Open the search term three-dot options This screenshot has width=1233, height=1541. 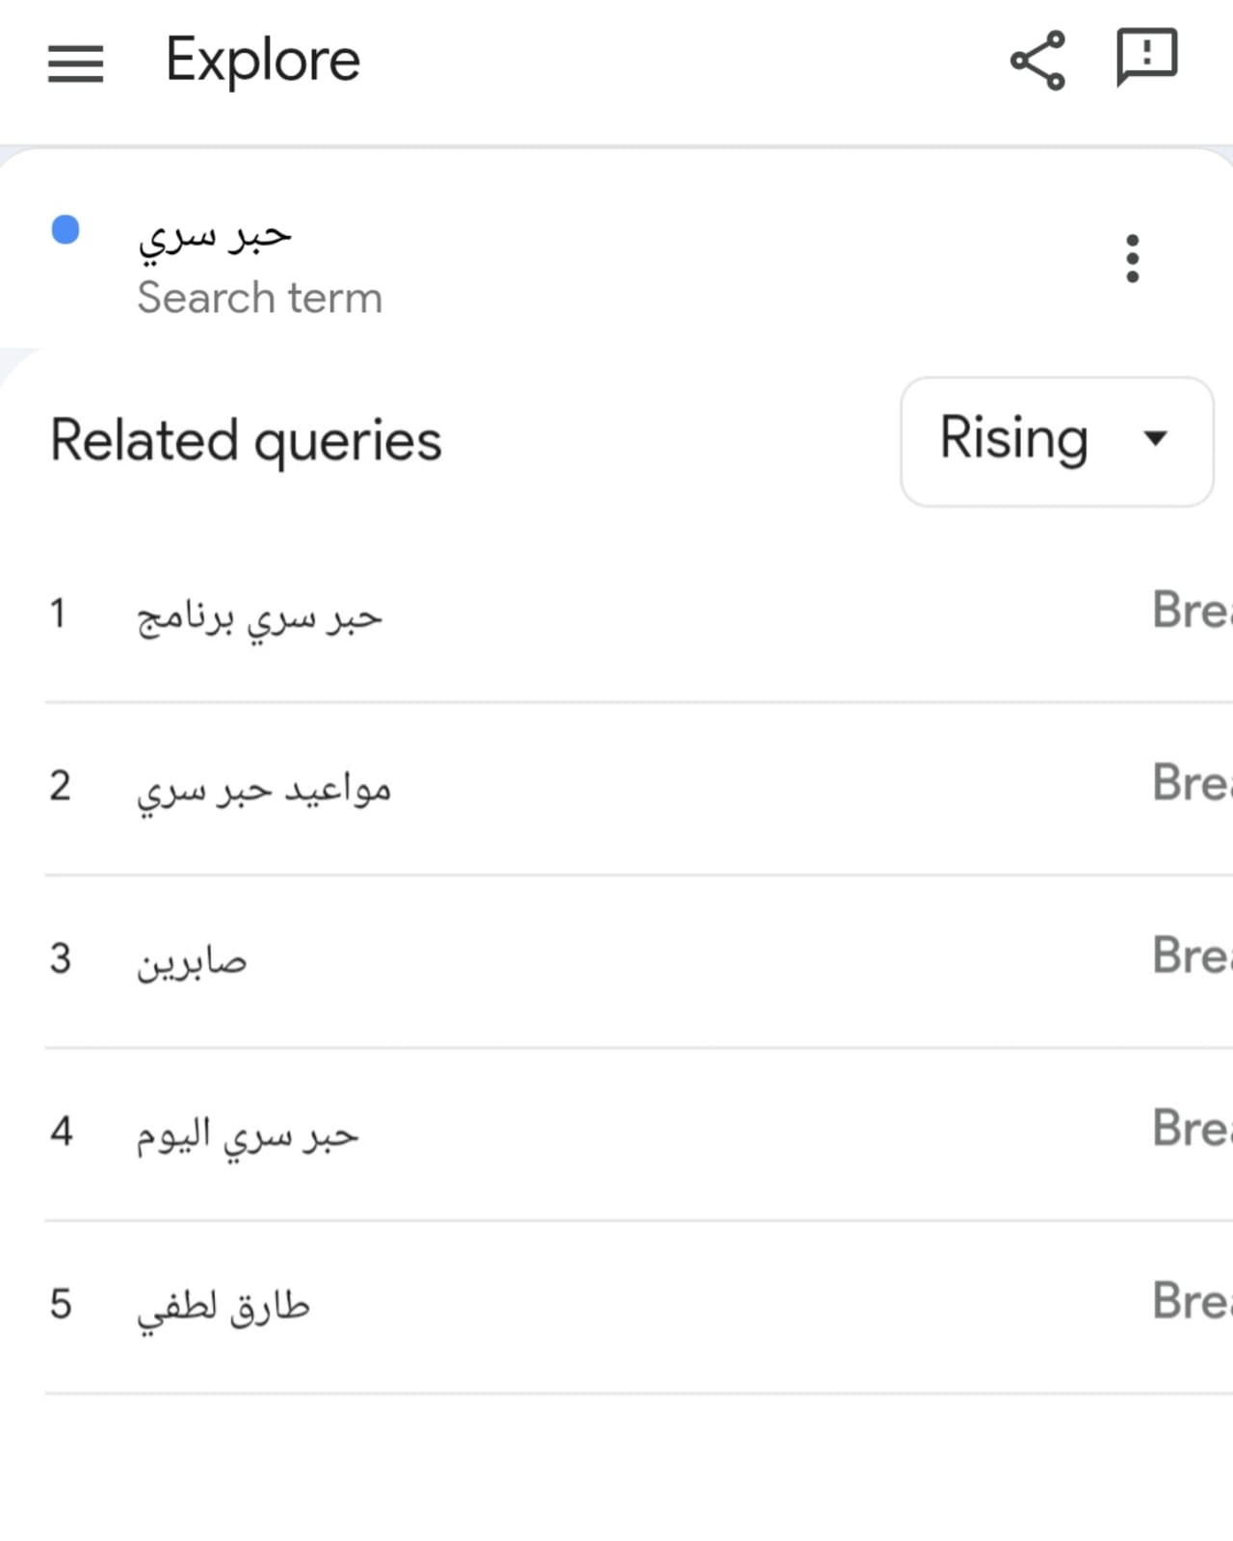click(1132, 258)
